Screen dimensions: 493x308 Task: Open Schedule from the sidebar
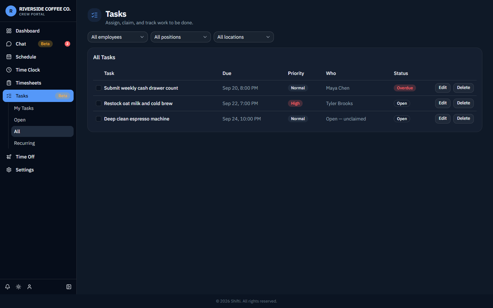38,57
